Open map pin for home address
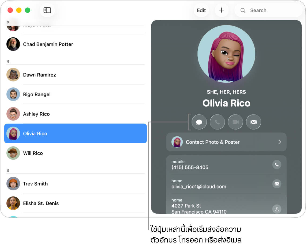307x246 pixels. pyautogui.click(x=277, y=209)
